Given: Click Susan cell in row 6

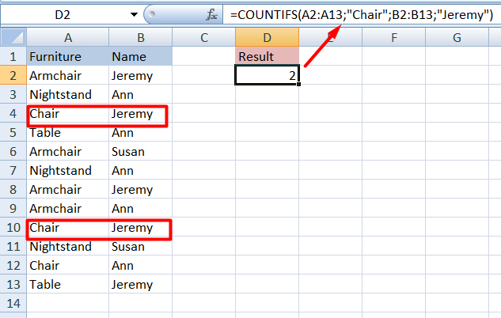Looking at the screenshot, I should coord(141,151).
